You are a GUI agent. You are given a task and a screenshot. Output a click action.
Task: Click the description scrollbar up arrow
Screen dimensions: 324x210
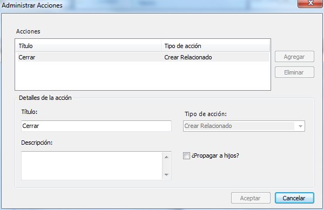(x=166, y=157)
